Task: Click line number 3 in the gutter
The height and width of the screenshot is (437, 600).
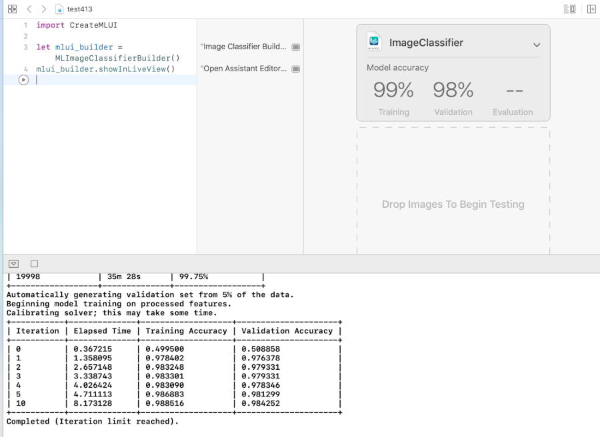Action: click(25, 47)
